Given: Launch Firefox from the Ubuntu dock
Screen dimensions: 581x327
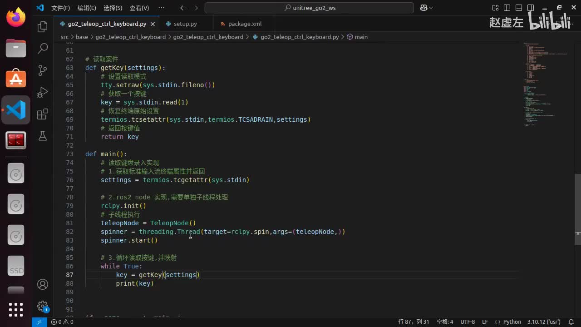Looking at the screenshot, I should point(16,18).
